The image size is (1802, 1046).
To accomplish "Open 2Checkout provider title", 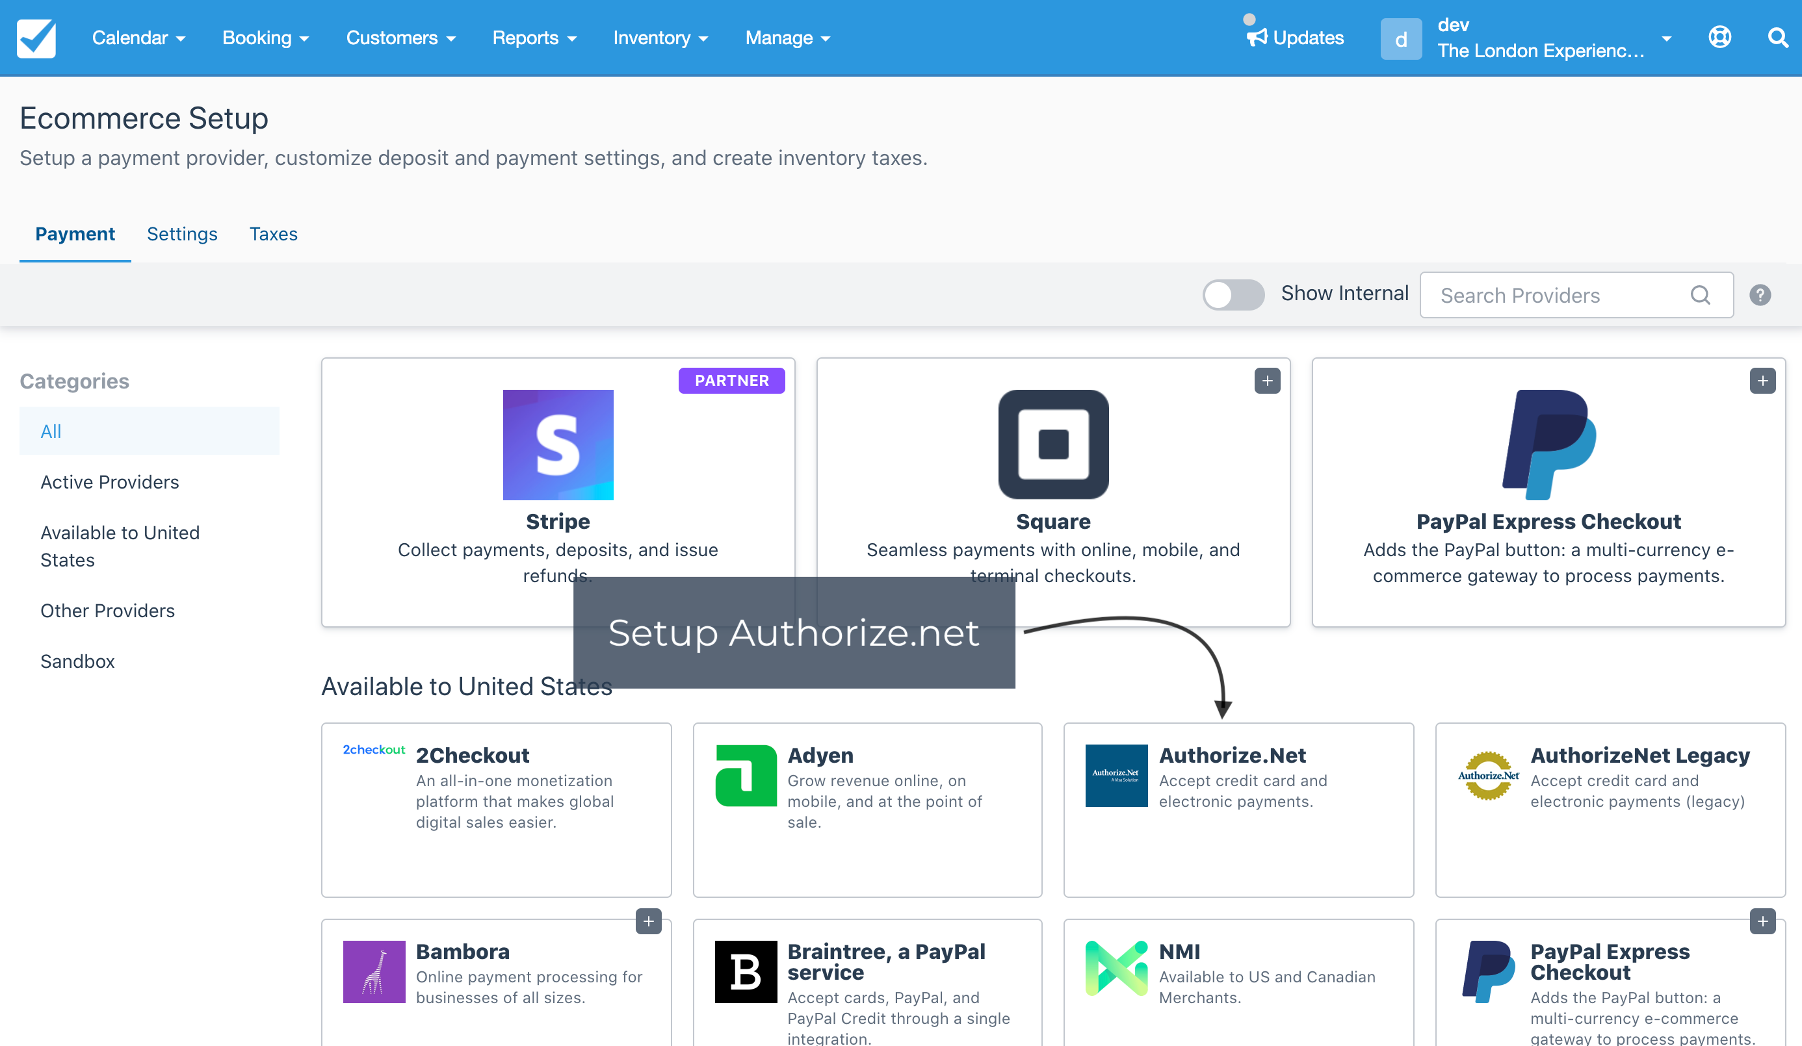I will click(x=473, y=755).
